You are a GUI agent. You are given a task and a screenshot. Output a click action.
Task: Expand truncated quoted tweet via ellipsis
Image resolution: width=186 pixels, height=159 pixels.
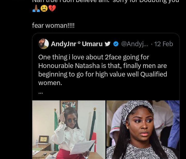click(41, 92)
